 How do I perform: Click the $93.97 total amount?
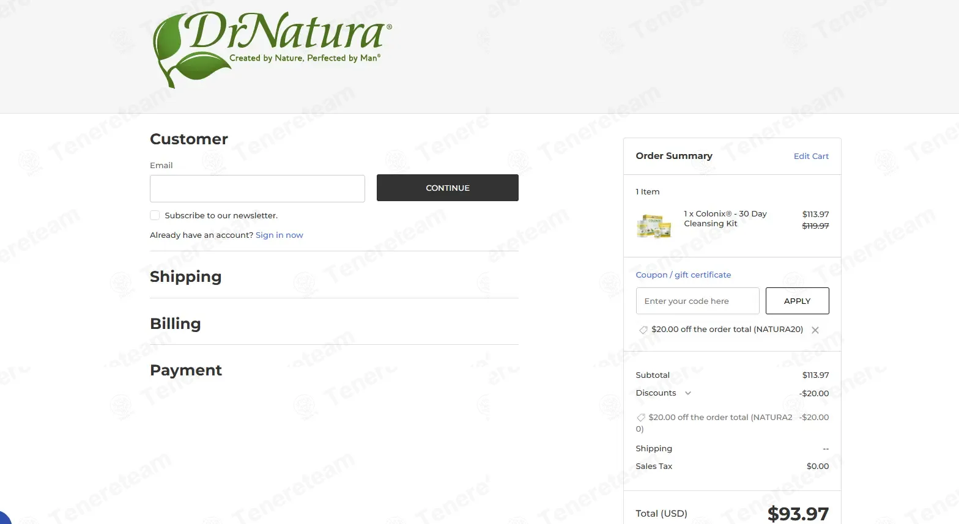798,514
